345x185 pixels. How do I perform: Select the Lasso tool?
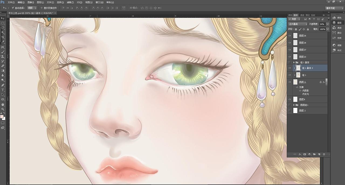[3, 28]
